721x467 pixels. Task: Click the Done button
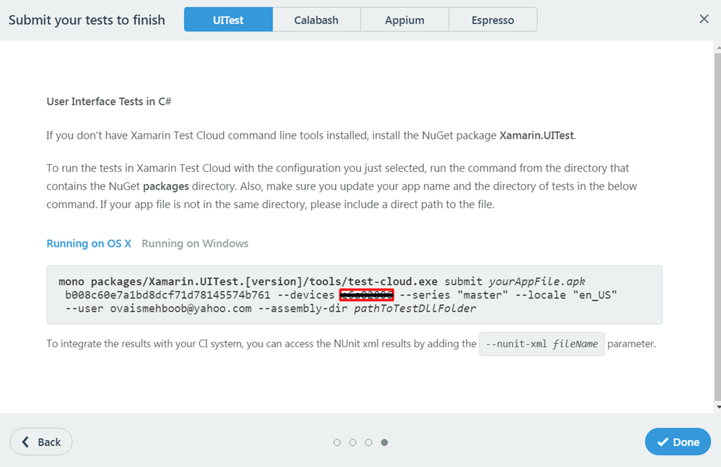(677, 442)
